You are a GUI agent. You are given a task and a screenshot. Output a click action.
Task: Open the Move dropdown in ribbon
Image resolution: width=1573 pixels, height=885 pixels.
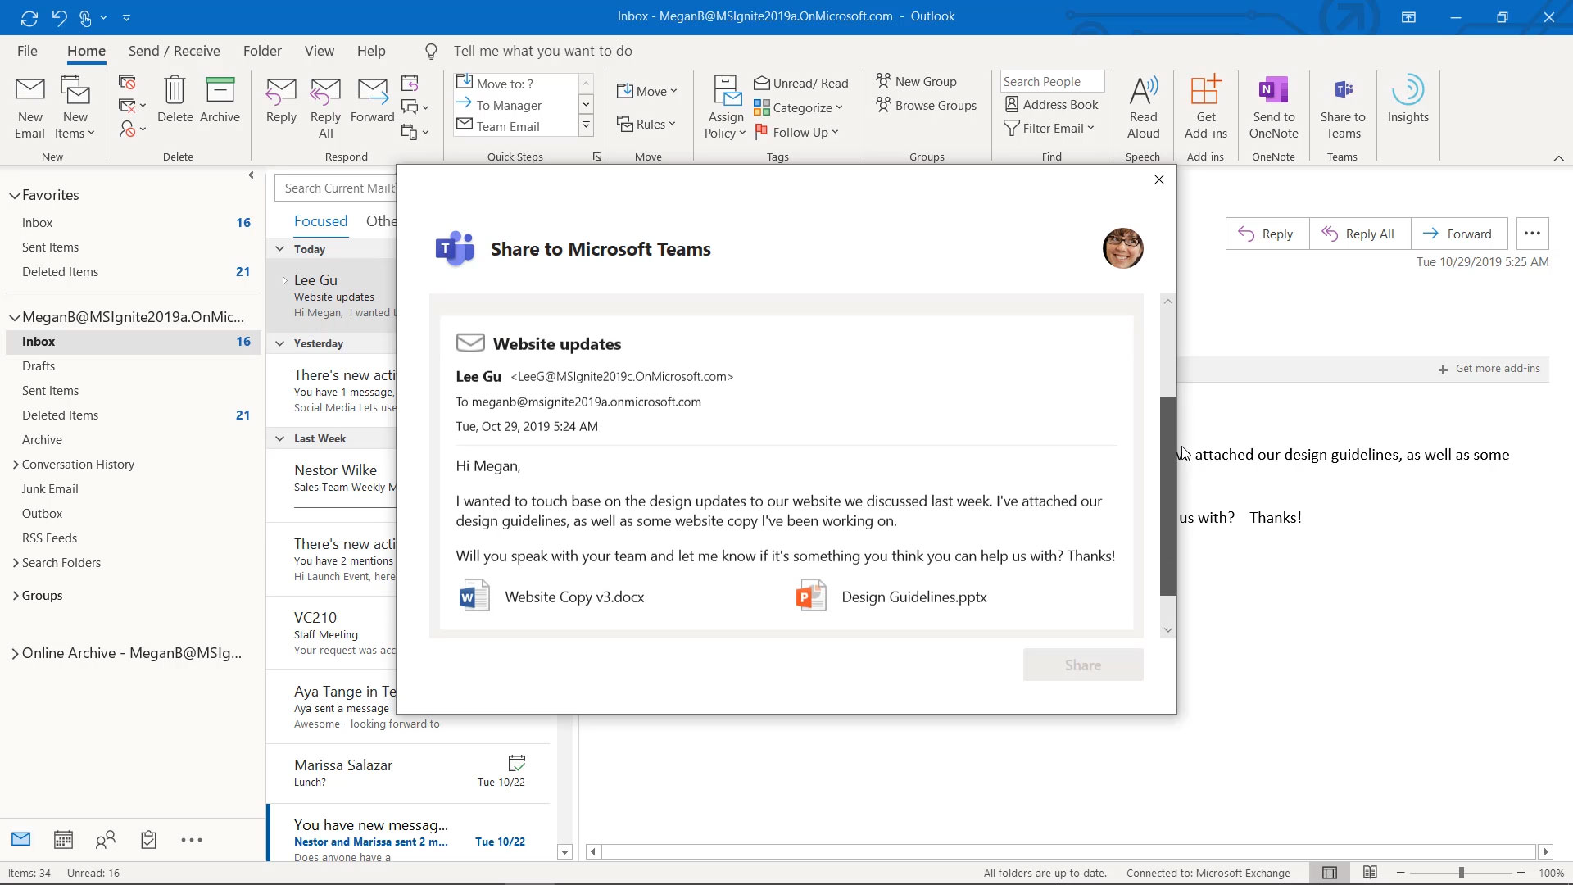(x=646, y=91)
